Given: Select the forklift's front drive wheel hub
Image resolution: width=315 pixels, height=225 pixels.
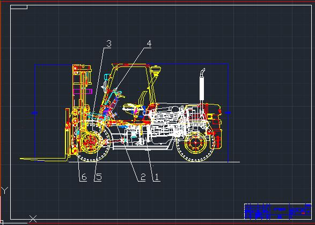Looking at the screenshot, I should [x=90, y=142].
